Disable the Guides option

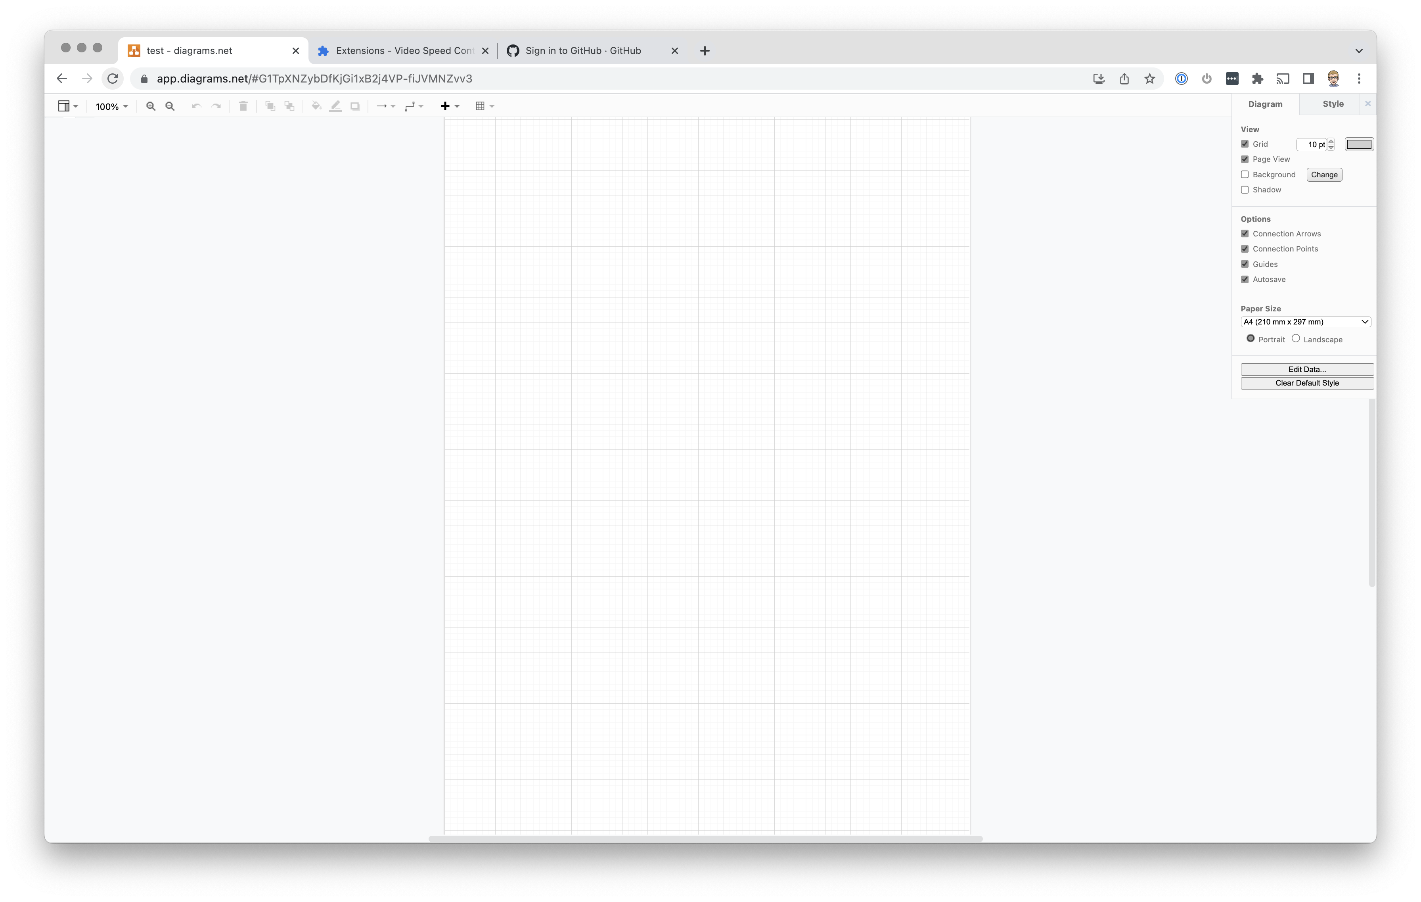coord(1245,264)
